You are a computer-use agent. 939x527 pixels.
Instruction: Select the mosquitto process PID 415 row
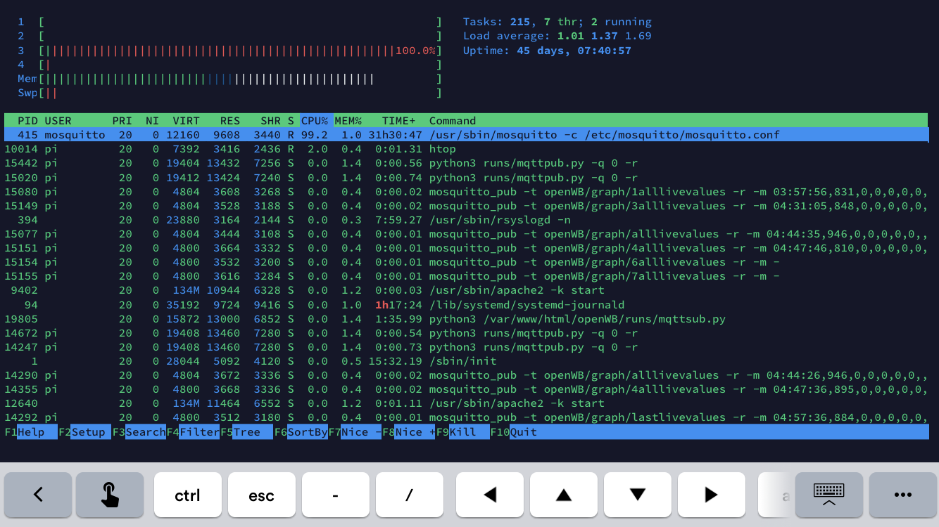click(466, 135)
